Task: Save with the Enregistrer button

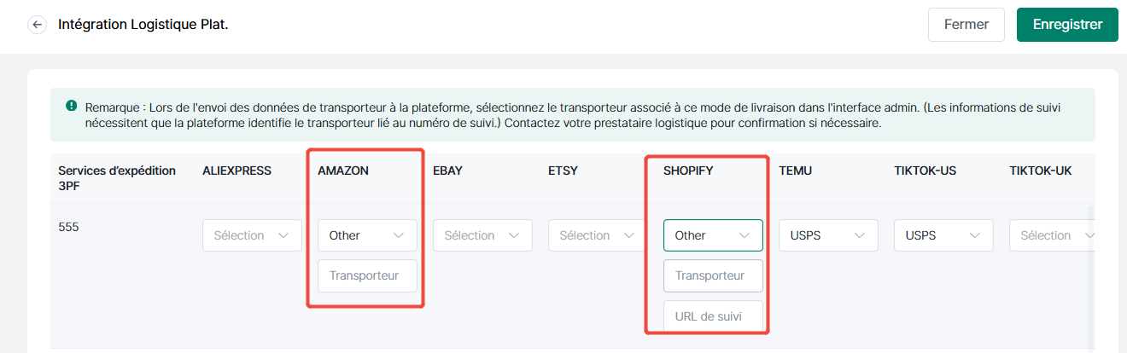Action: pos(1067,25)
